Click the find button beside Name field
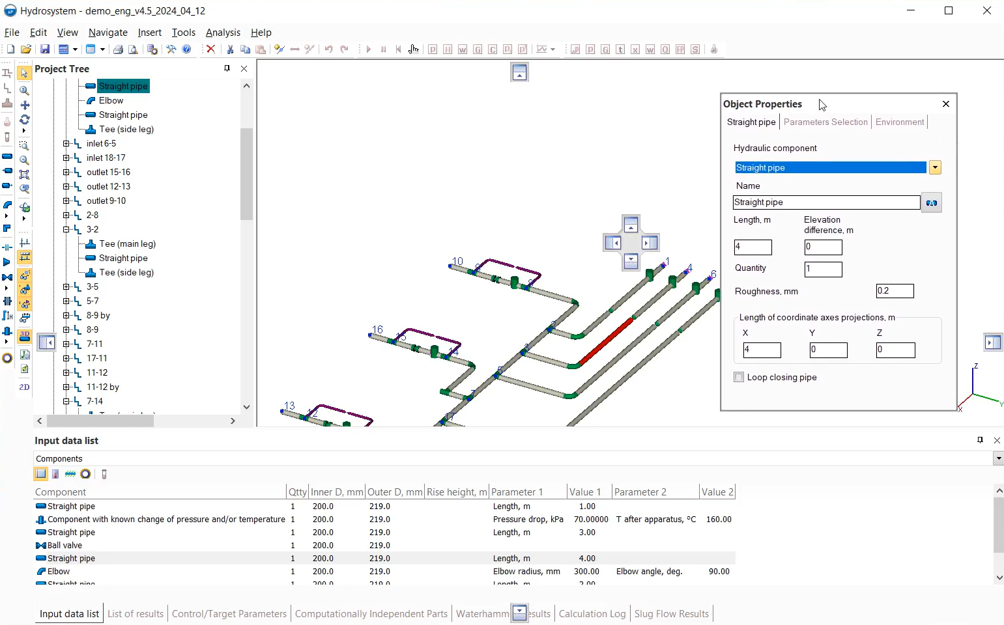1004x625 pixels. (x=932, y=203)
